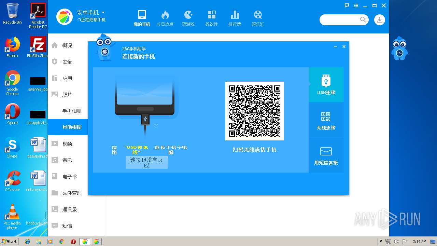Image resolution: width=437 pixels, height=246 pixels.
Task: Open the 我的手机 tab
Action: coord(142,18)
